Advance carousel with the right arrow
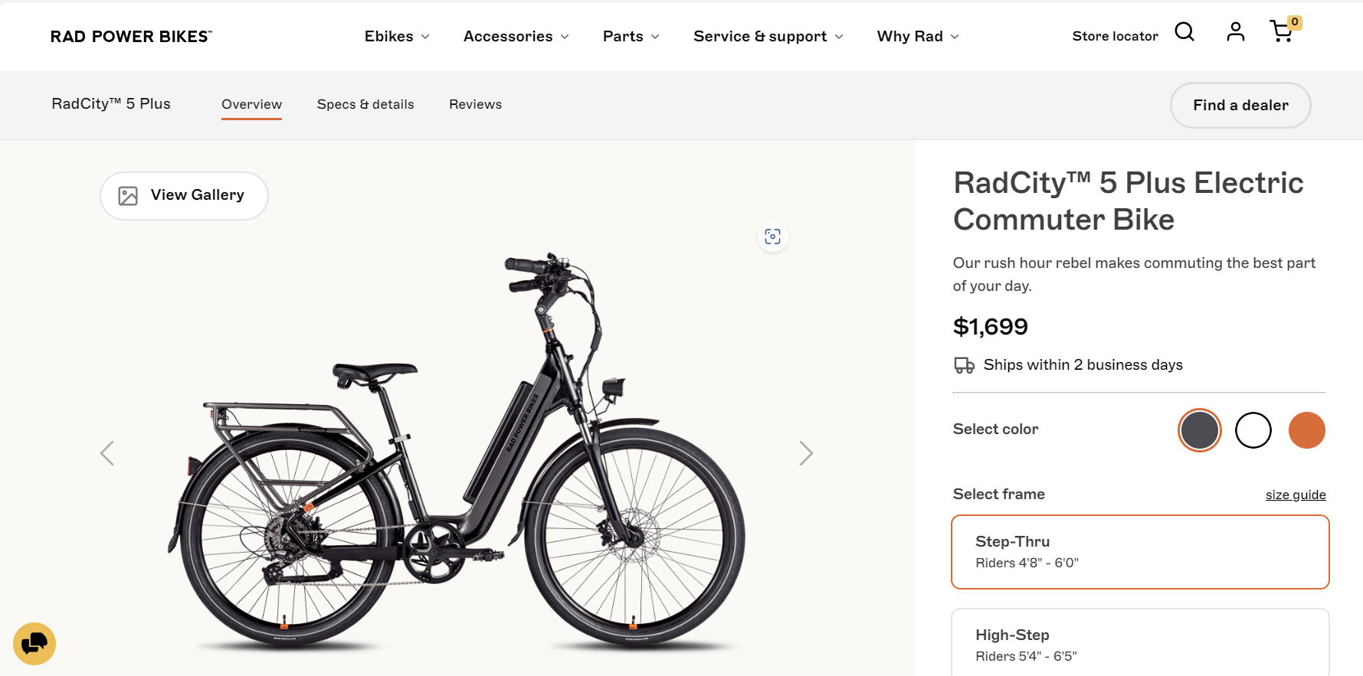The image size is (1363, 676). (x=806, y=453)
